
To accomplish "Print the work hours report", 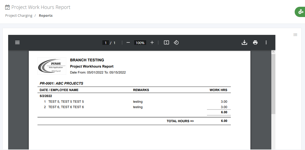I will [x=255, y=42].
